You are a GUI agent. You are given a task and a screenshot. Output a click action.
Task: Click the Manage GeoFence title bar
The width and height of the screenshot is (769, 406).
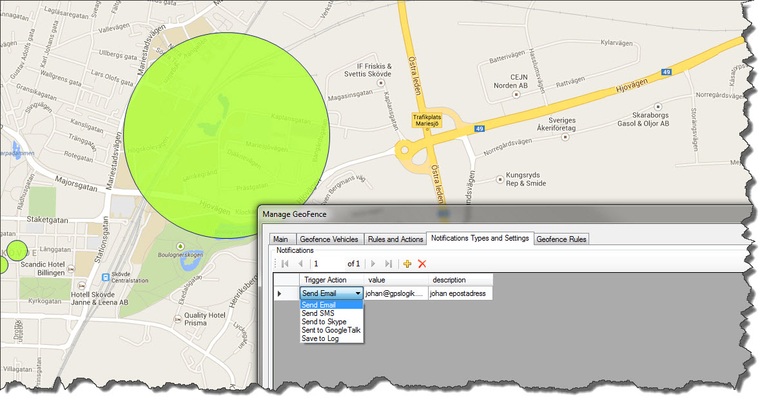pos(505,214)
